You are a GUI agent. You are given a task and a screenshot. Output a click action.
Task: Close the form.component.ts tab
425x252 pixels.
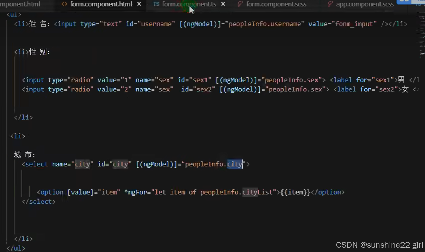pos(223,4)
